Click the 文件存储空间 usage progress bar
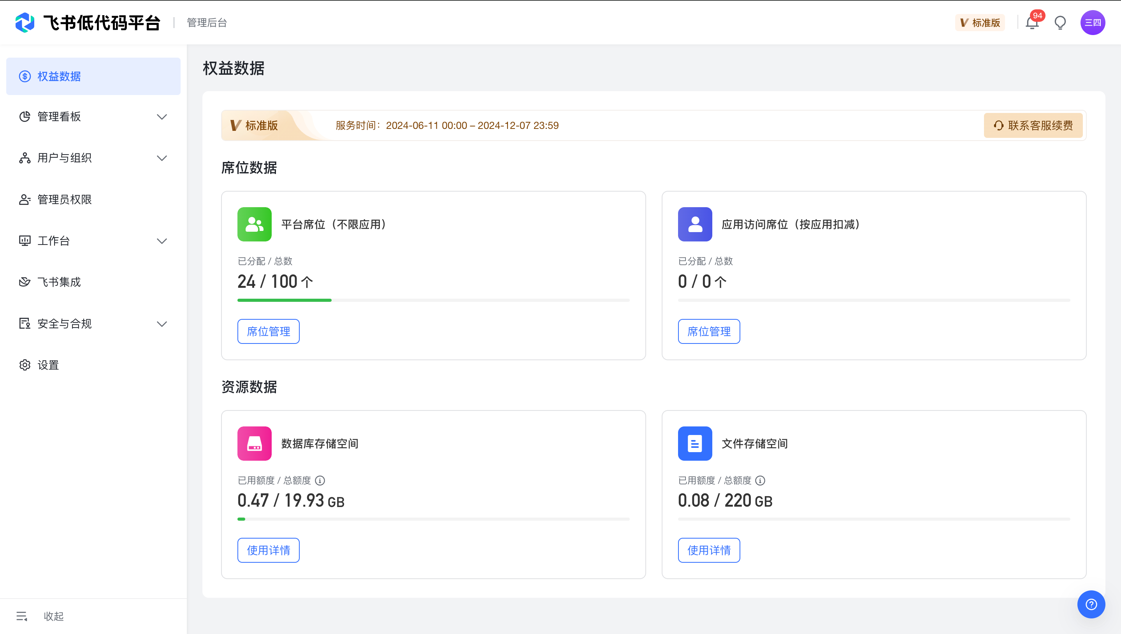 click(874, 519)
